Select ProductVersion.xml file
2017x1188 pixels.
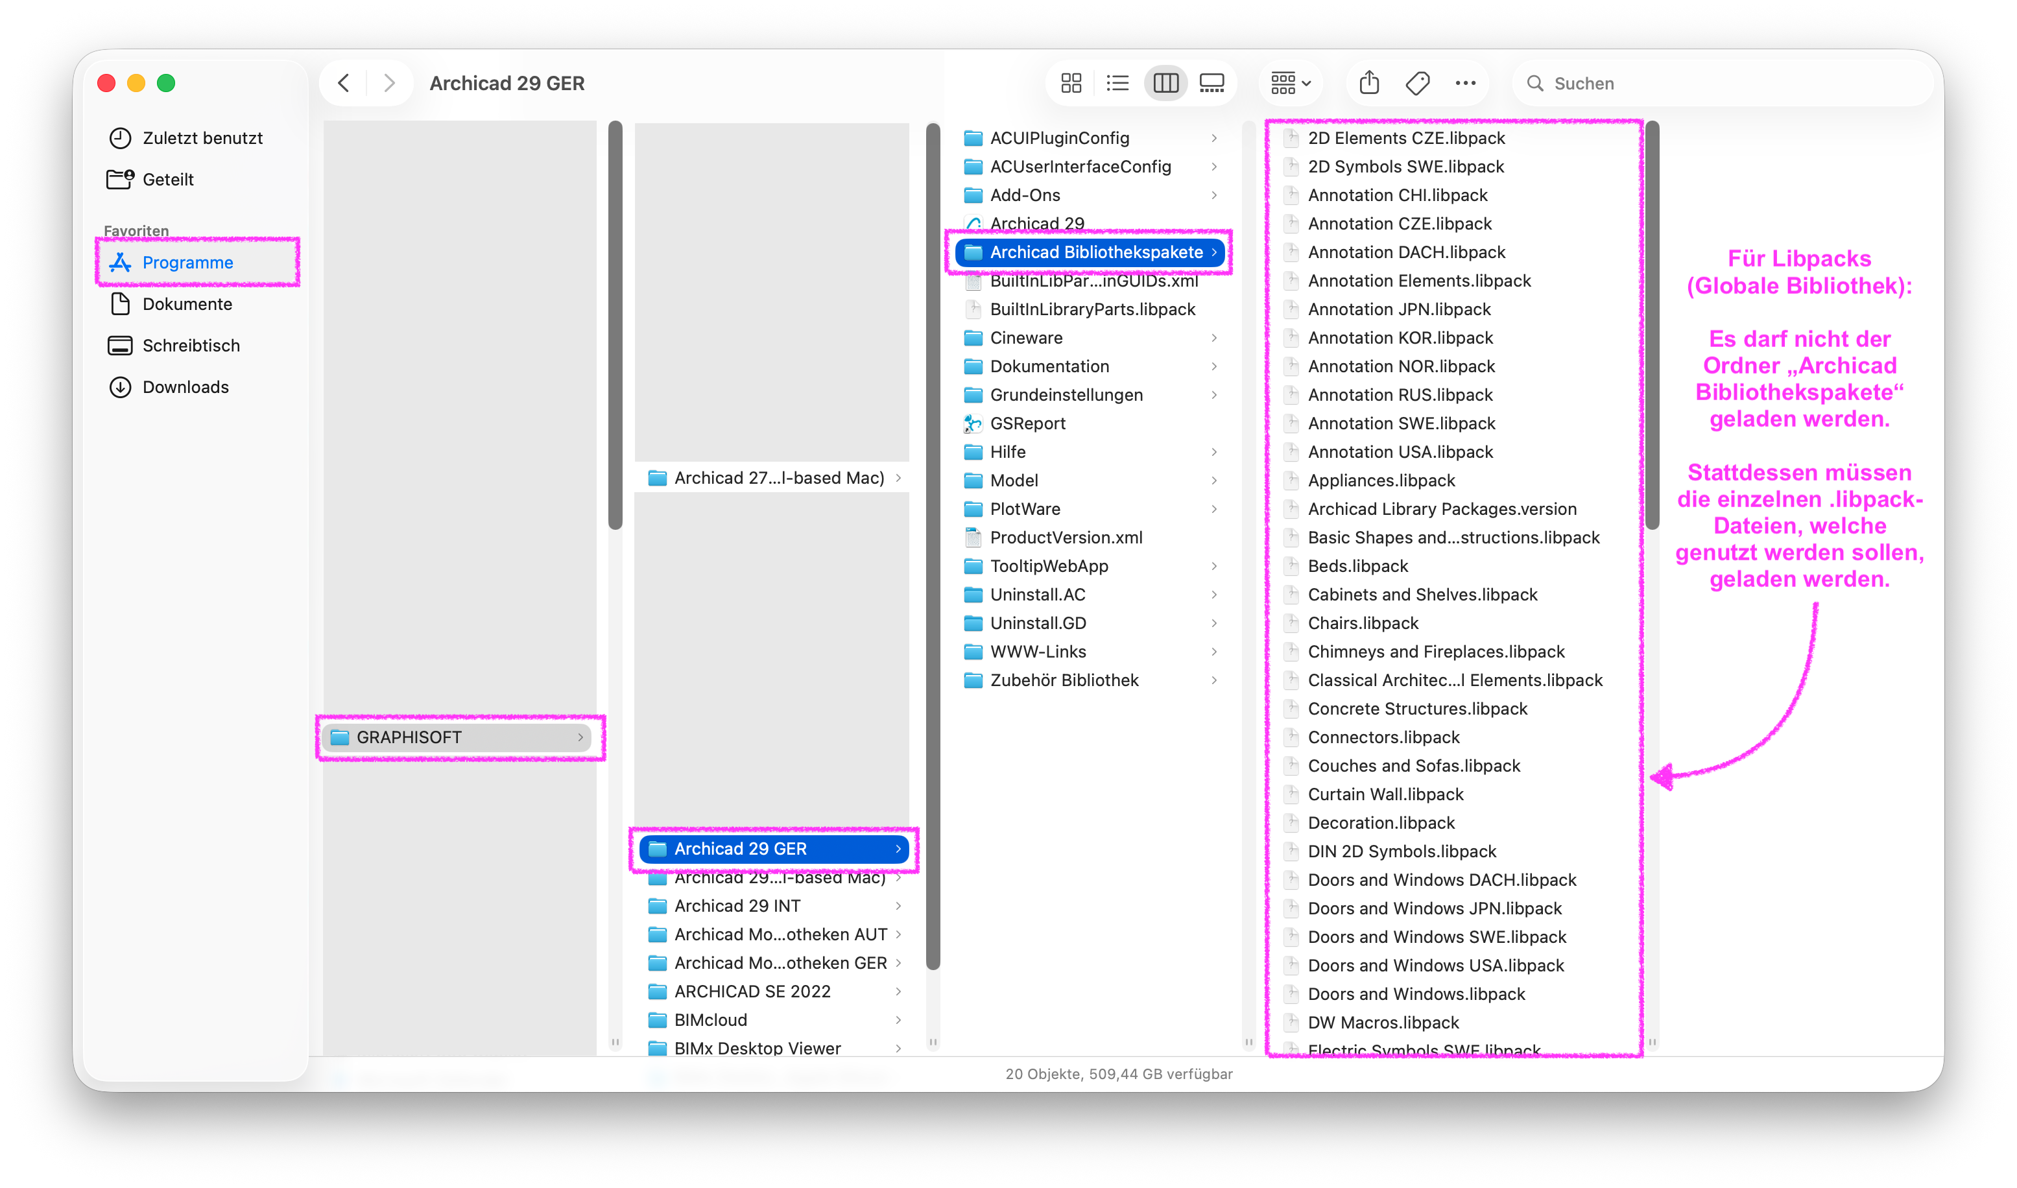pos(1092,538)
